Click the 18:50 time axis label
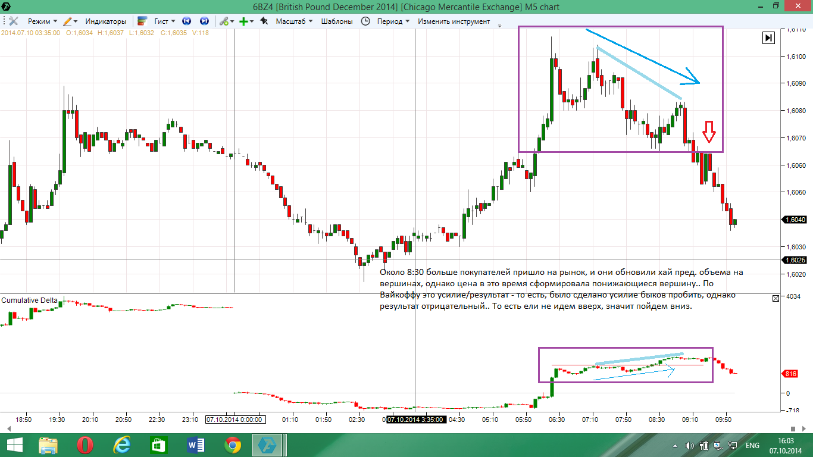This screenshot has width=813, height=457. click(24, 420)
